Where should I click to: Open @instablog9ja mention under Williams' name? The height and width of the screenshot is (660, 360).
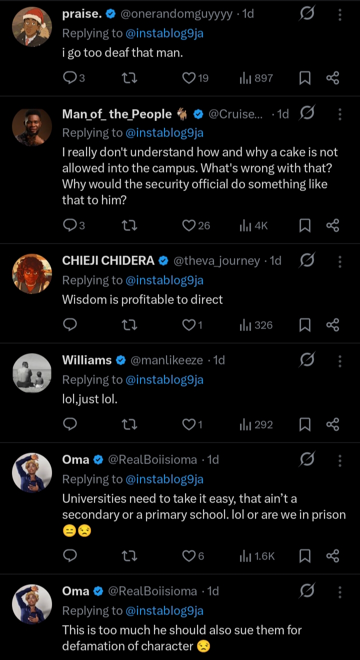pyautogui.click(x=164, y=379)
